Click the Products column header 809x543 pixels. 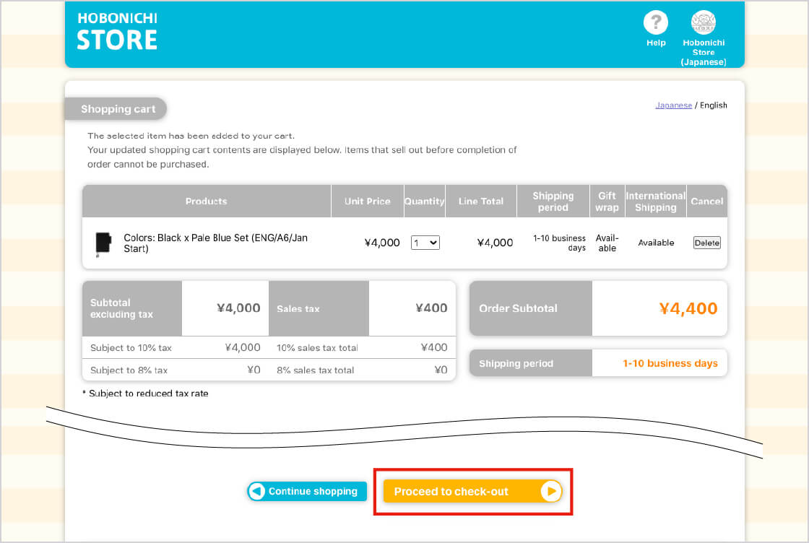coord(206,201)
